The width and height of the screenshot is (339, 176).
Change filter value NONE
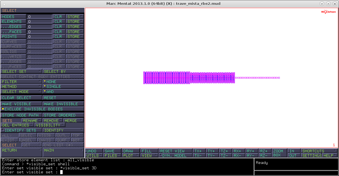[x=63, y=82]
